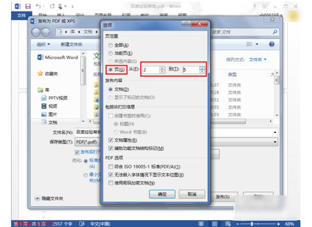Click the proofing book icon in status bar
This screenshot has height=227, width=312.
[82, 224]
